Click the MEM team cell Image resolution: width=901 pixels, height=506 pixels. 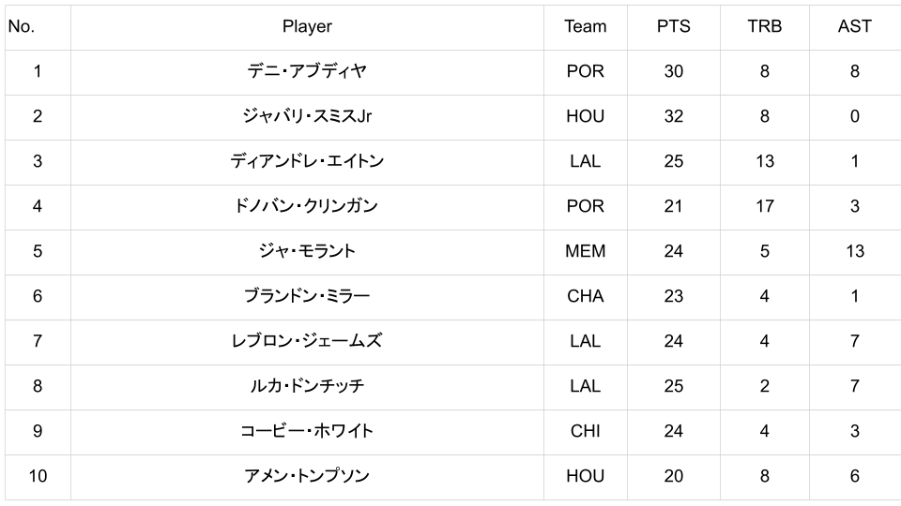[585, 252]
